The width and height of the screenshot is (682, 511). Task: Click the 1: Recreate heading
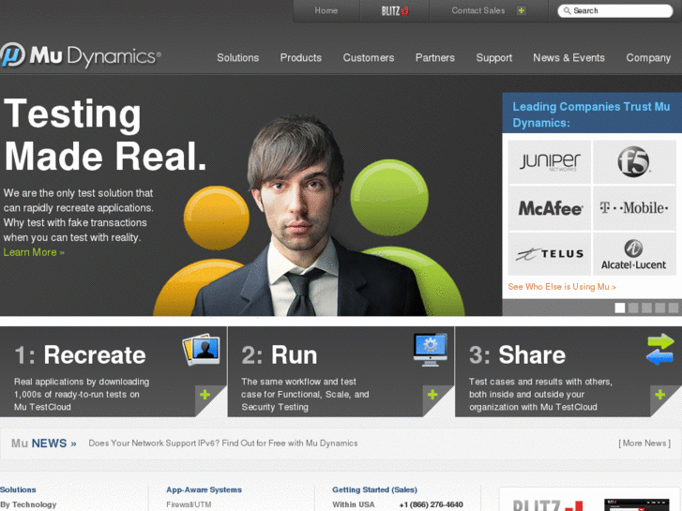pos(80,354)
